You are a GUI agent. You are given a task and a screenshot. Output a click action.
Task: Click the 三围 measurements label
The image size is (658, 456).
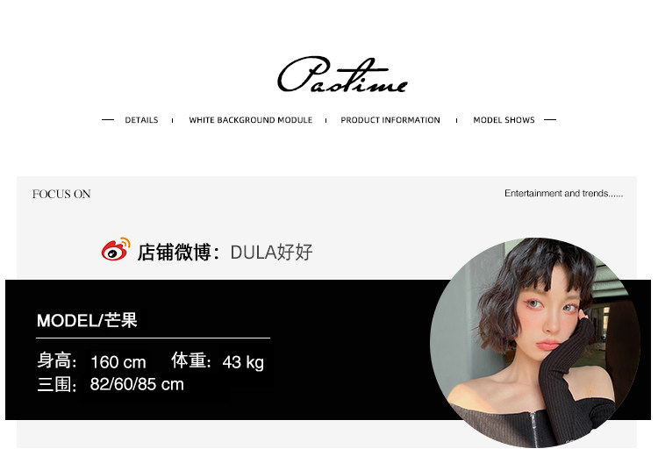[x=57, y=384]
